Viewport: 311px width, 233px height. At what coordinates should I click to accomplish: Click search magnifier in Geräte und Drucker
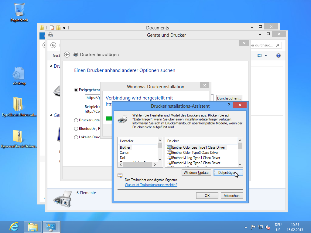[278, 45]
